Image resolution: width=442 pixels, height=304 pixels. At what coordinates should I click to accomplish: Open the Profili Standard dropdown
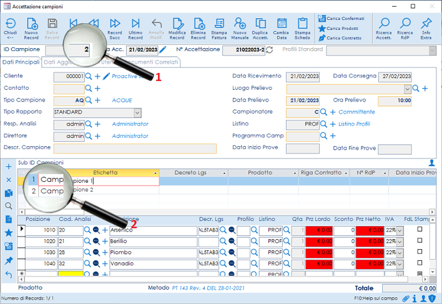pyautogui.click(x=432, y=51)
